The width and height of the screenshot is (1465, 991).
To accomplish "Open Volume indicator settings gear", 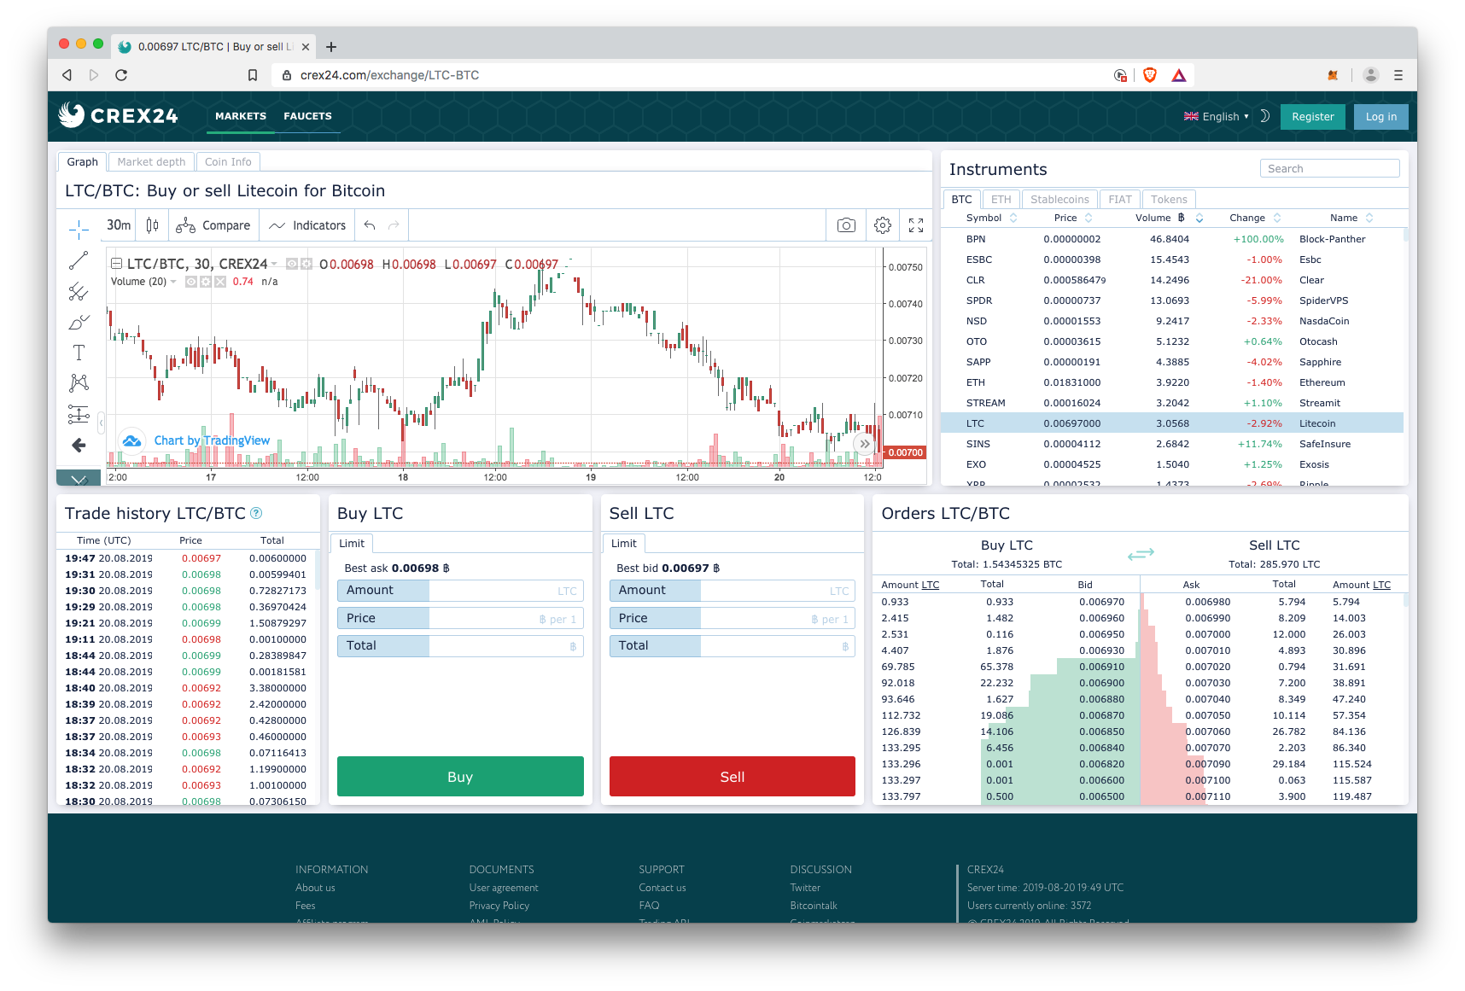I will [x=206, y=282].
